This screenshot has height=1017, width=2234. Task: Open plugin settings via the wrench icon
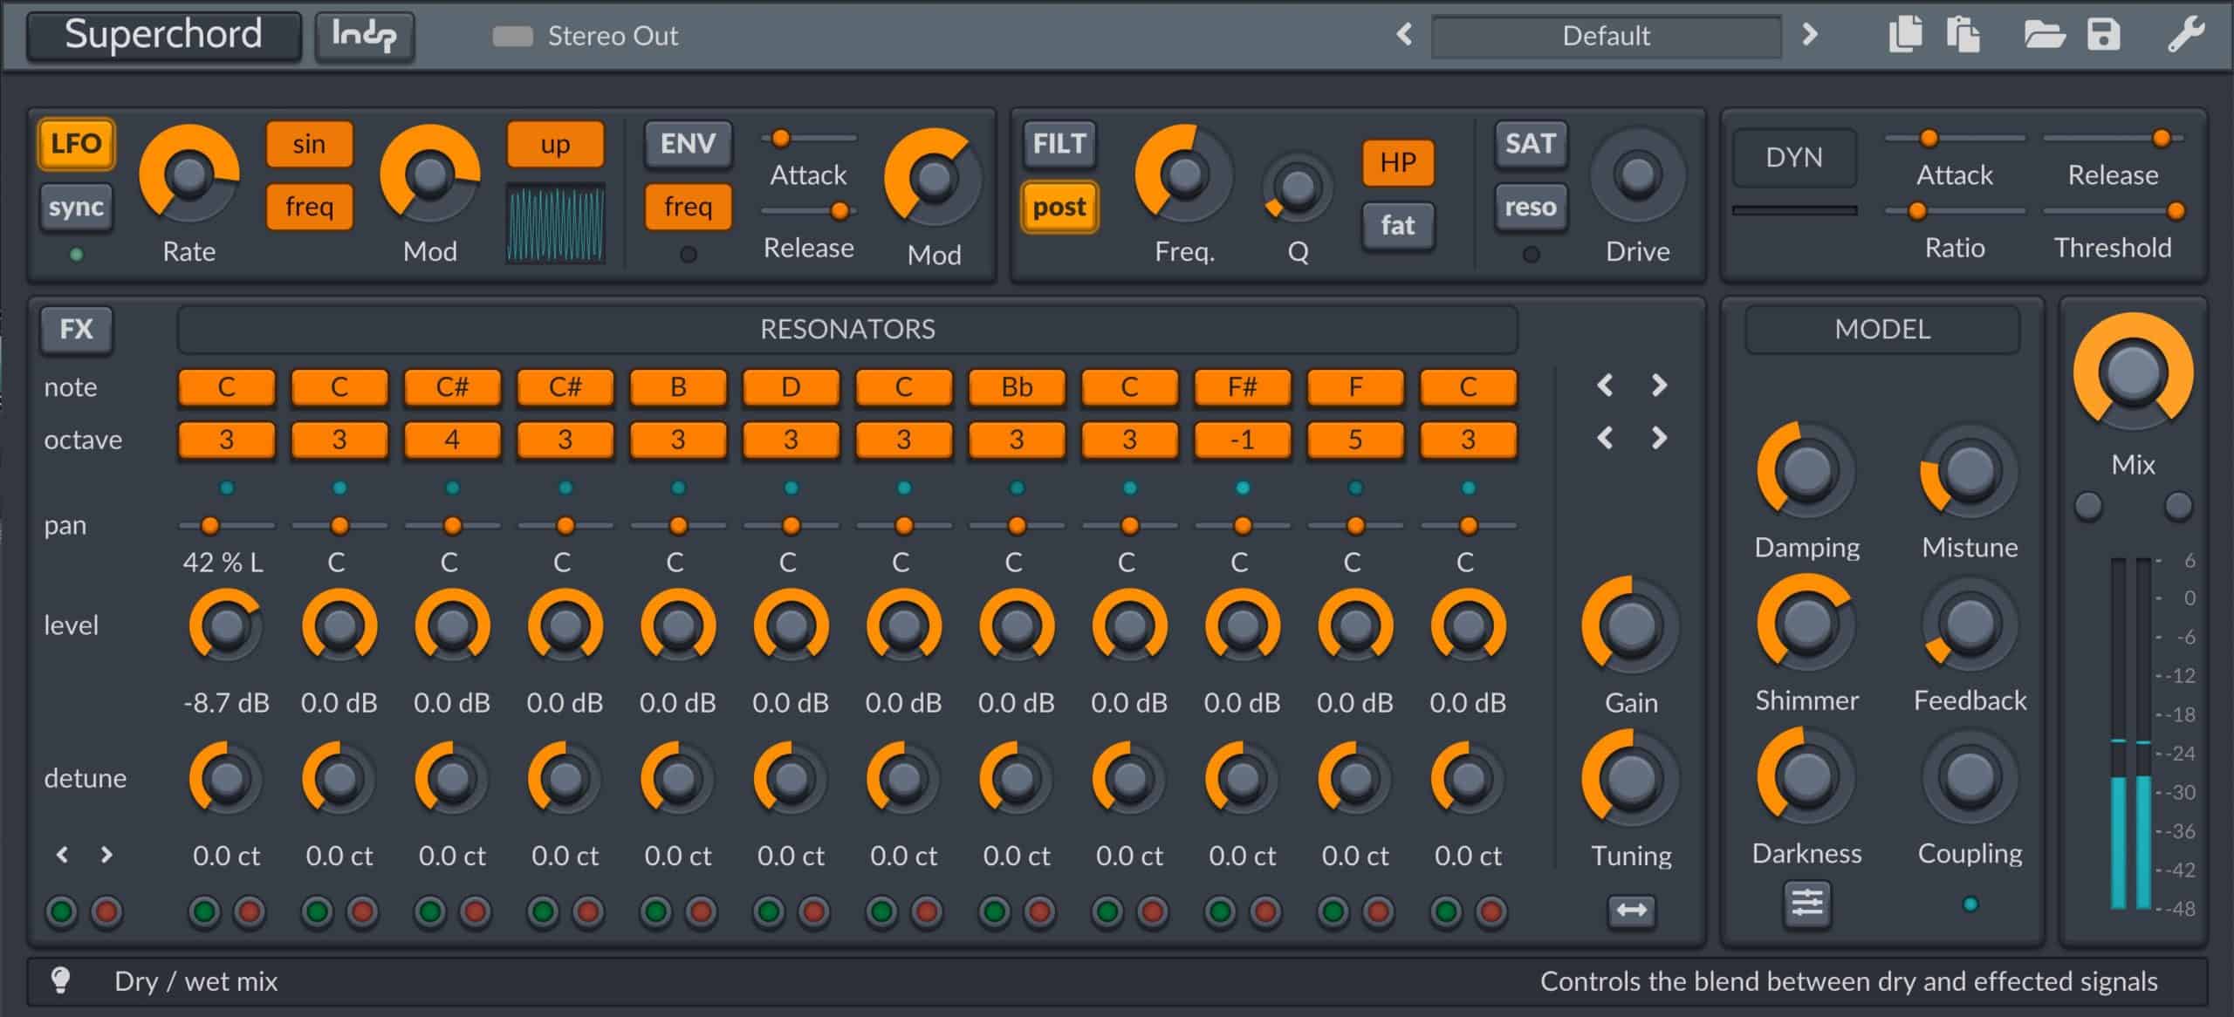(x=2190, y=33)
